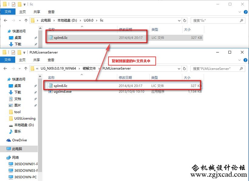The image size is (249, 181).
Task: Open the 文件 tab in the lic window
Action: pos(8,12)
